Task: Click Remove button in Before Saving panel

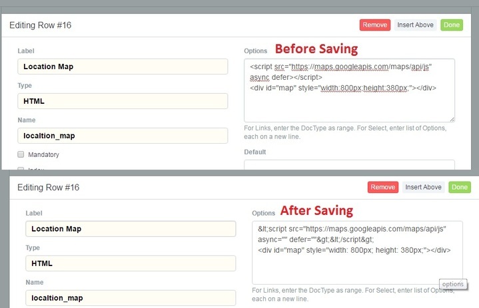Action: 375,25
